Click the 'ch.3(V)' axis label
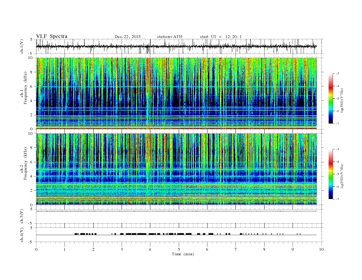 (x=22, y=216)
